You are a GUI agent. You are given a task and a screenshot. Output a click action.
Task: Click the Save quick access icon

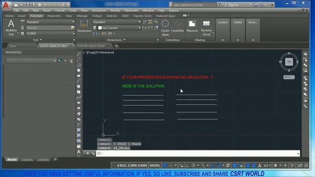point(28,5)
